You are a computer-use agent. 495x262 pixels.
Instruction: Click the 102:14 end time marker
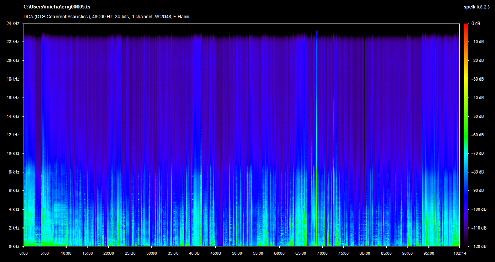point(458,253)
